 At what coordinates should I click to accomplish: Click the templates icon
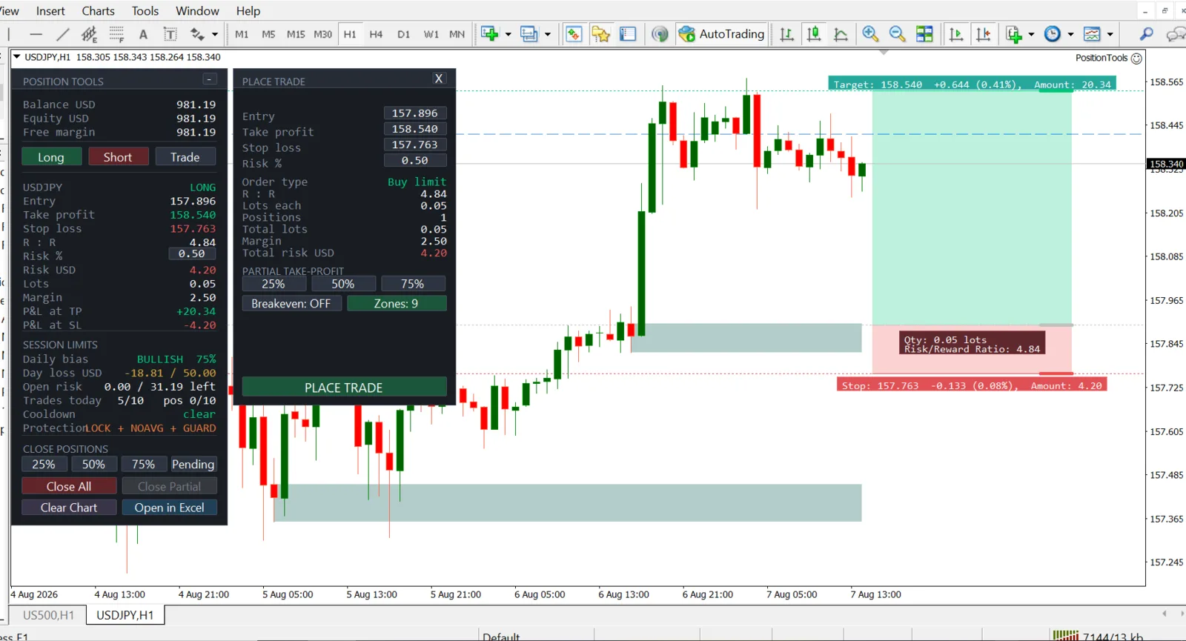click(x=1092, y=34)
